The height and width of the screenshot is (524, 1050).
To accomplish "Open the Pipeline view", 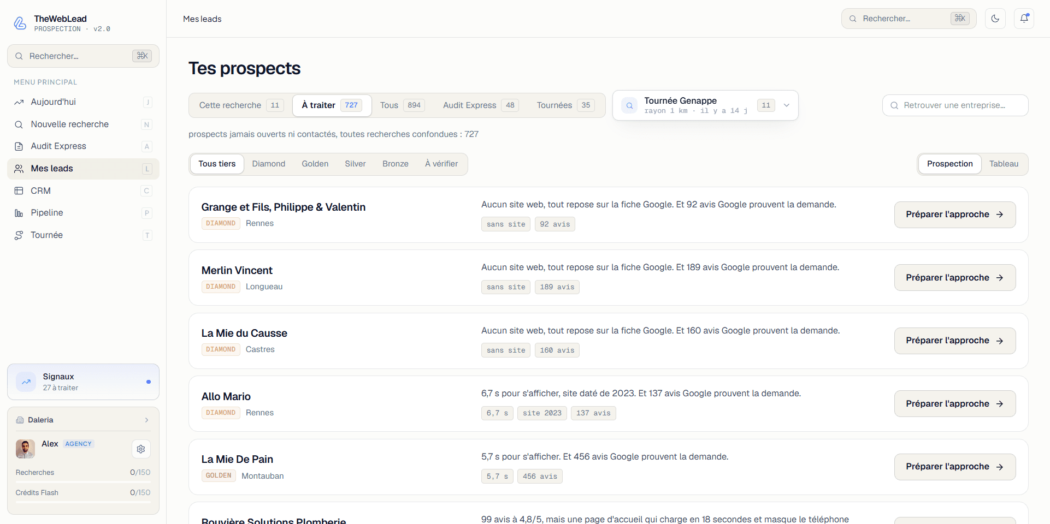I will coord(83,213).
